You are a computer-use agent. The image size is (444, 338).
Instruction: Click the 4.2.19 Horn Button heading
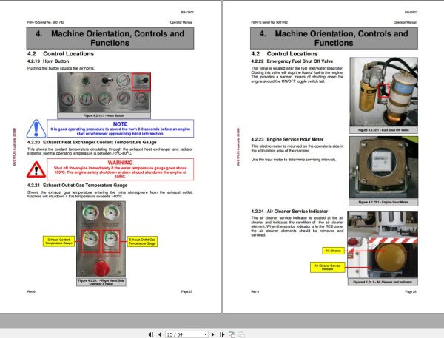[x=48, y=61]
